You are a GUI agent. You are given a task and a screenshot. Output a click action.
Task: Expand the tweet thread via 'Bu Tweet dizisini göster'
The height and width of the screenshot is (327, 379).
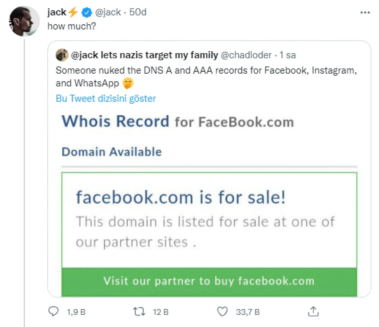105,98
